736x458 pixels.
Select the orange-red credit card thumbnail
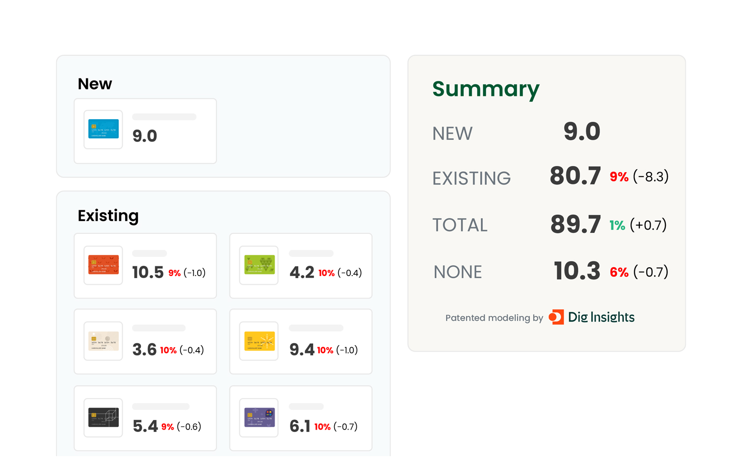[x=103, y=265]
